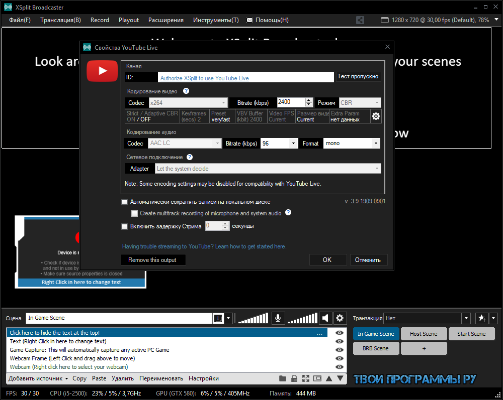Switch to Start Scene
Image resolution: width=503 pixels, height=400 pixels.
point(471,334)
